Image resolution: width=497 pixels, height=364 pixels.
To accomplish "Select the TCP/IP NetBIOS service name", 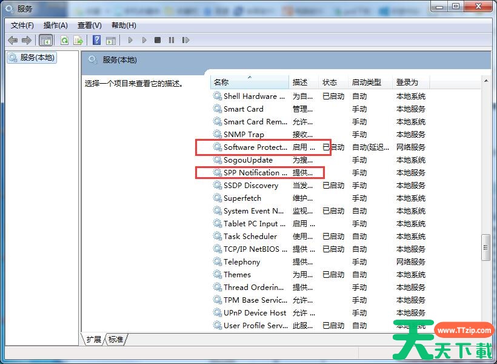I will pos(255,249).
